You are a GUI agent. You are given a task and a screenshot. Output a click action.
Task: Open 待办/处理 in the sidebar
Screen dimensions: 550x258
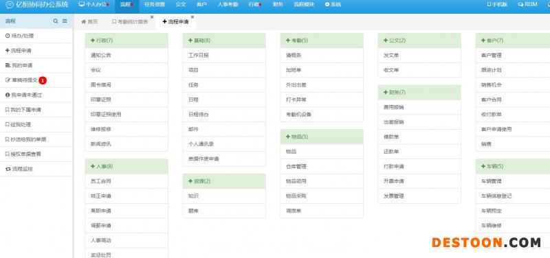coord(36,36)
